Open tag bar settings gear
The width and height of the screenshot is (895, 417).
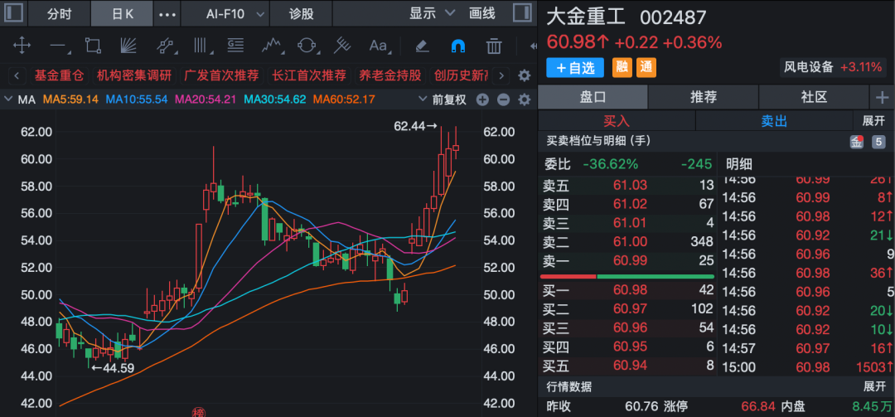[524, 75]
